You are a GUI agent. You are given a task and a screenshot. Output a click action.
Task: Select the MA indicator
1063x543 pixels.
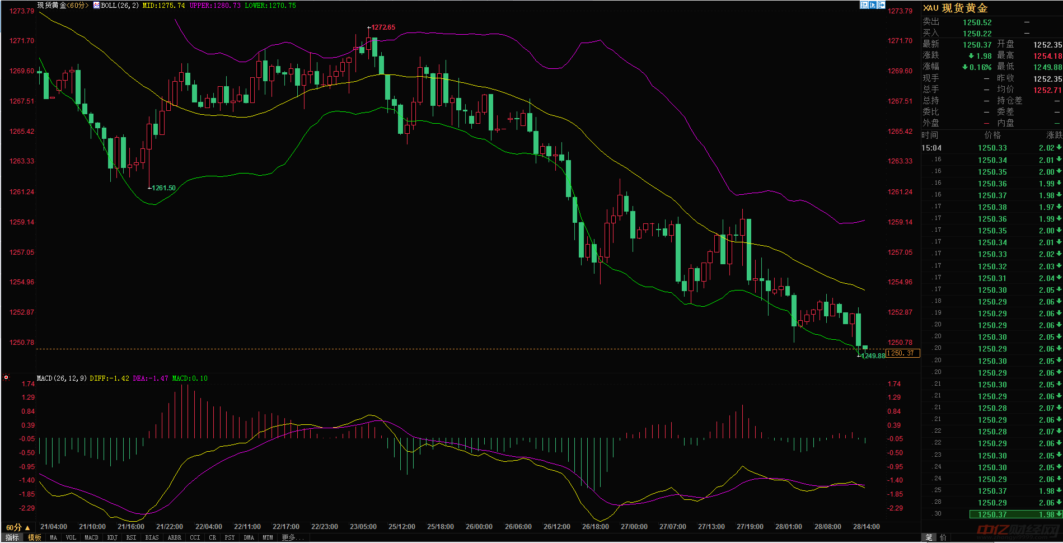53,537
